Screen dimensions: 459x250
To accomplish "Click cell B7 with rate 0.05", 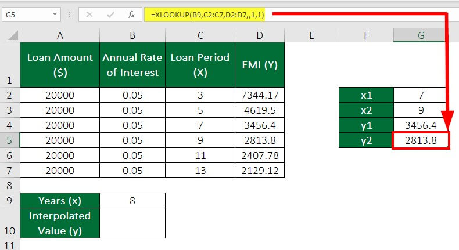I will (132, 171).
